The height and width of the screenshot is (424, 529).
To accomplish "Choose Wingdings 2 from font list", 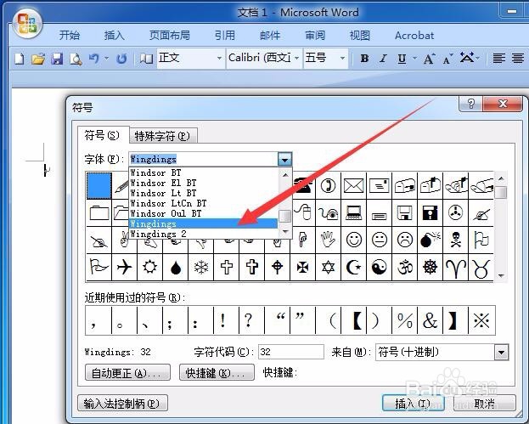I will (x=203, y=234).
